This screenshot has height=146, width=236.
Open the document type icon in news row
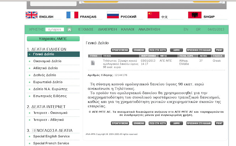pos(93,63)
